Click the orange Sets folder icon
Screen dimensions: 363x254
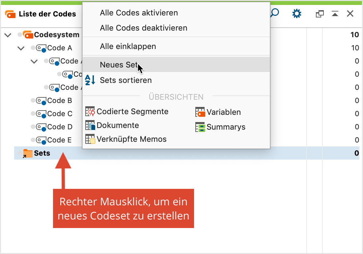(28, 153)
